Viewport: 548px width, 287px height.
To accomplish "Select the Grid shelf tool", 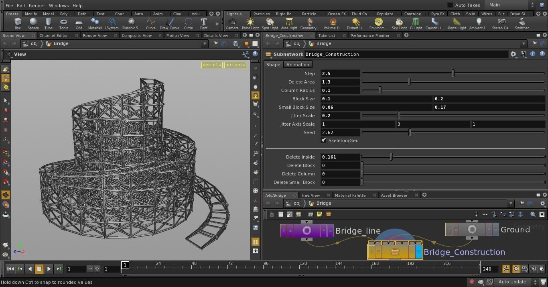I will click(x=79, y=24).
